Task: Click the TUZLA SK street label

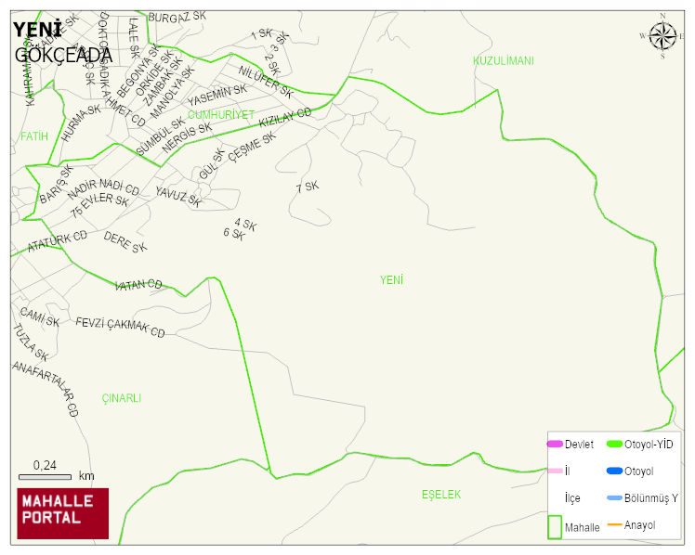Action: point(30,342)
